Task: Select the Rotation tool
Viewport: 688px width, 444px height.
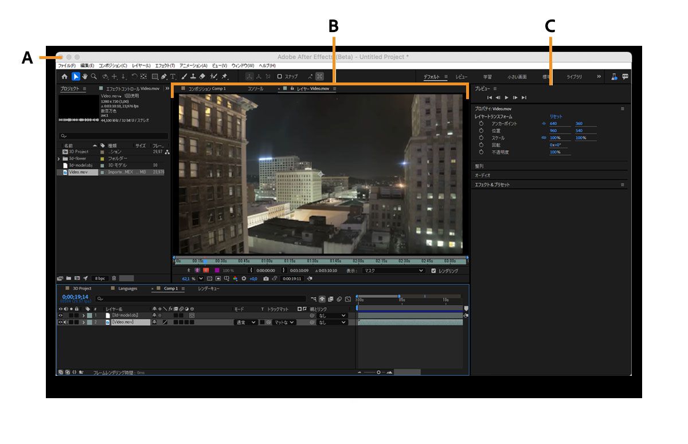Action: pyautogui.click(x=134, y=76)
